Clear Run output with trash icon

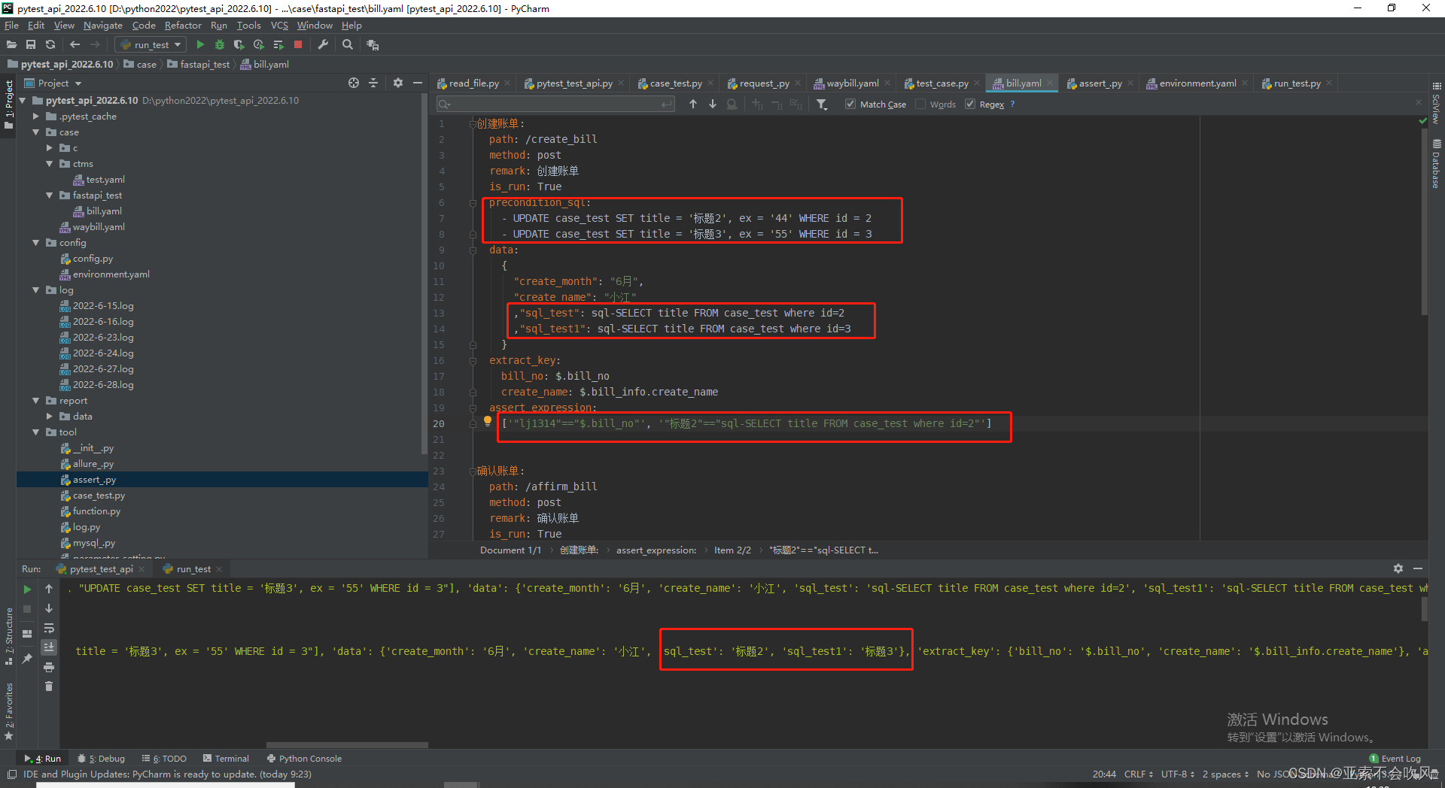tap(49, 686)
